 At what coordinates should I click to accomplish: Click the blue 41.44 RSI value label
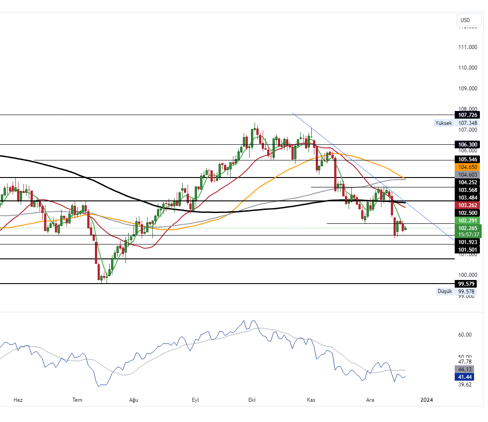[465, 377]
